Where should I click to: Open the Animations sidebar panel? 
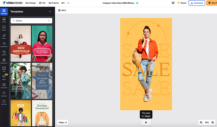(4, 45)
